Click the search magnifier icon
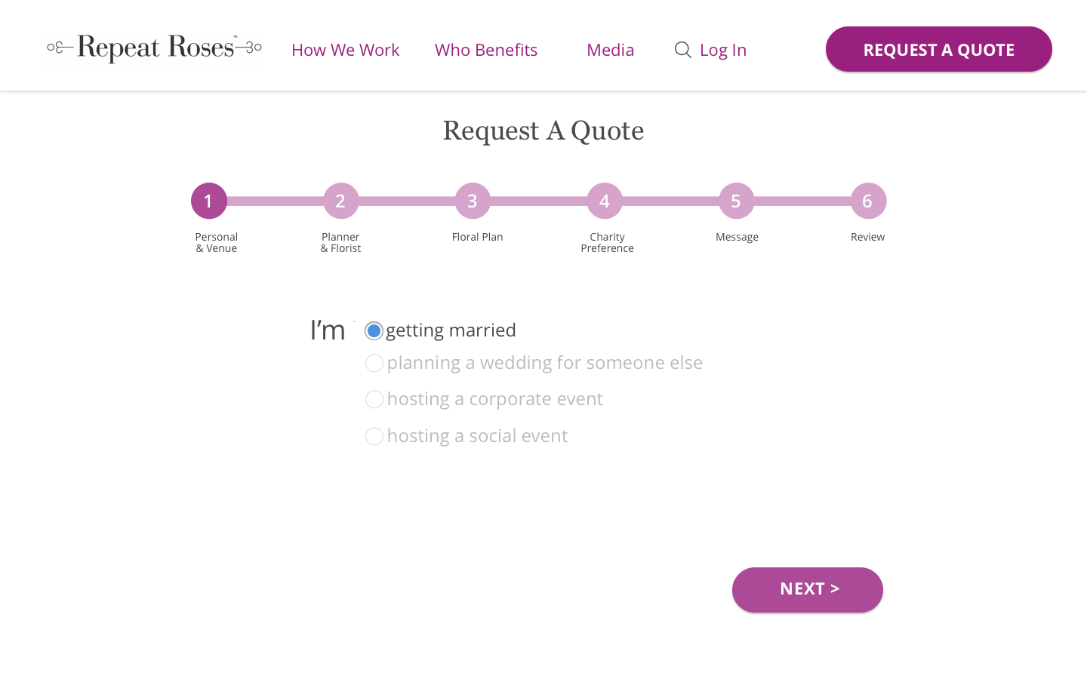 pyautogui.click(x=682, y=50)
